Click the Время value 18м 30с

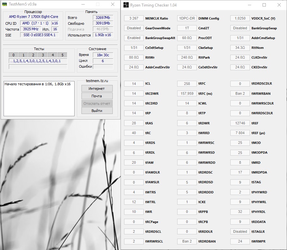click(x=103, y=55)
